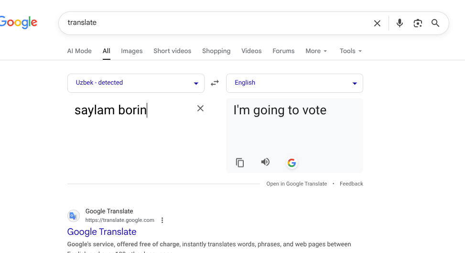Open the Uzbek - detected language dropdown
The height and width of the screenshot is (253, 465).
click(136, 83)
